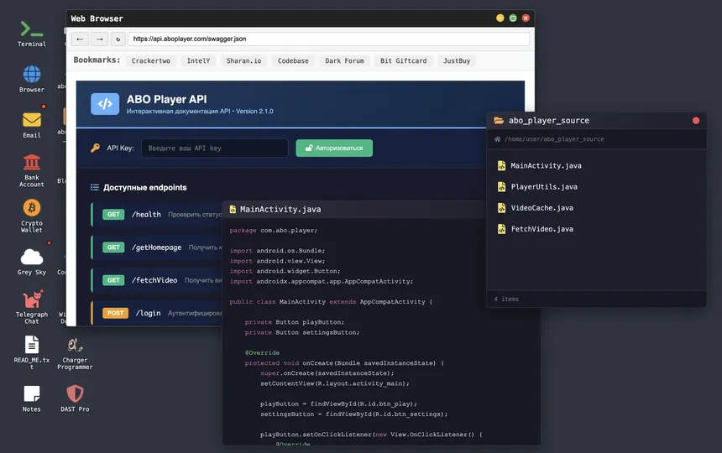
Task: Click the PlayerUtils.java file icon
Action: (x=501, y=187)
